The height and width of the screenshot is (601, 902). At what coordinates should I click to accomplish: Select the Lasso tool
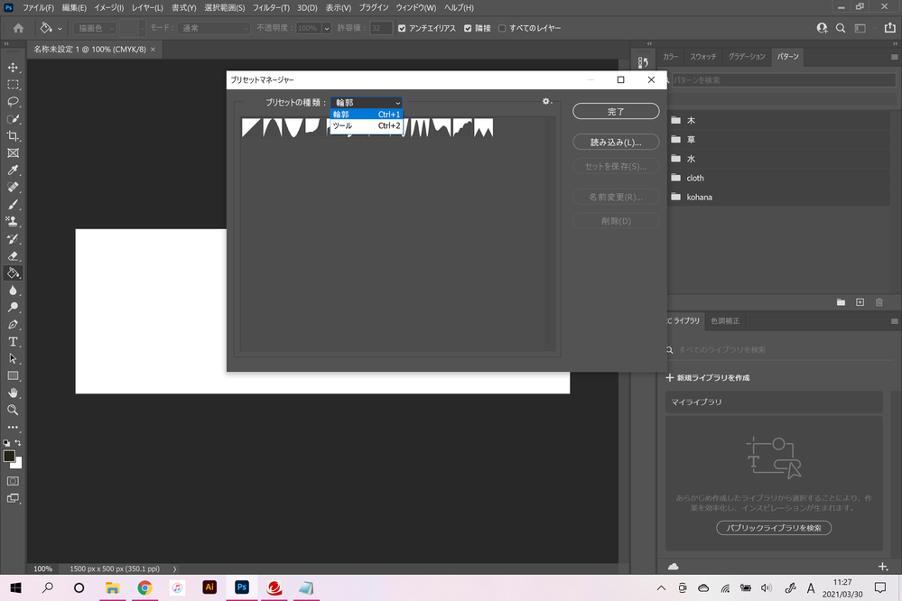[x=13, y=102]
